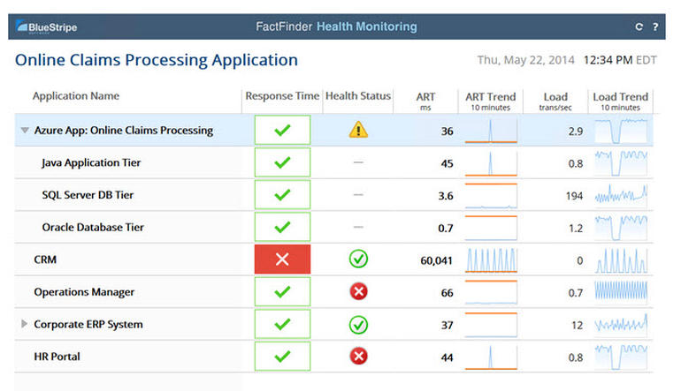
Task: Click load value 194 for SQL Server
Action: pos(574,196)
